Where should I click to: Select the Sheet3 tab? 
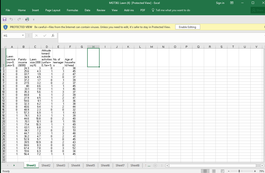click(x=61, y=165)
